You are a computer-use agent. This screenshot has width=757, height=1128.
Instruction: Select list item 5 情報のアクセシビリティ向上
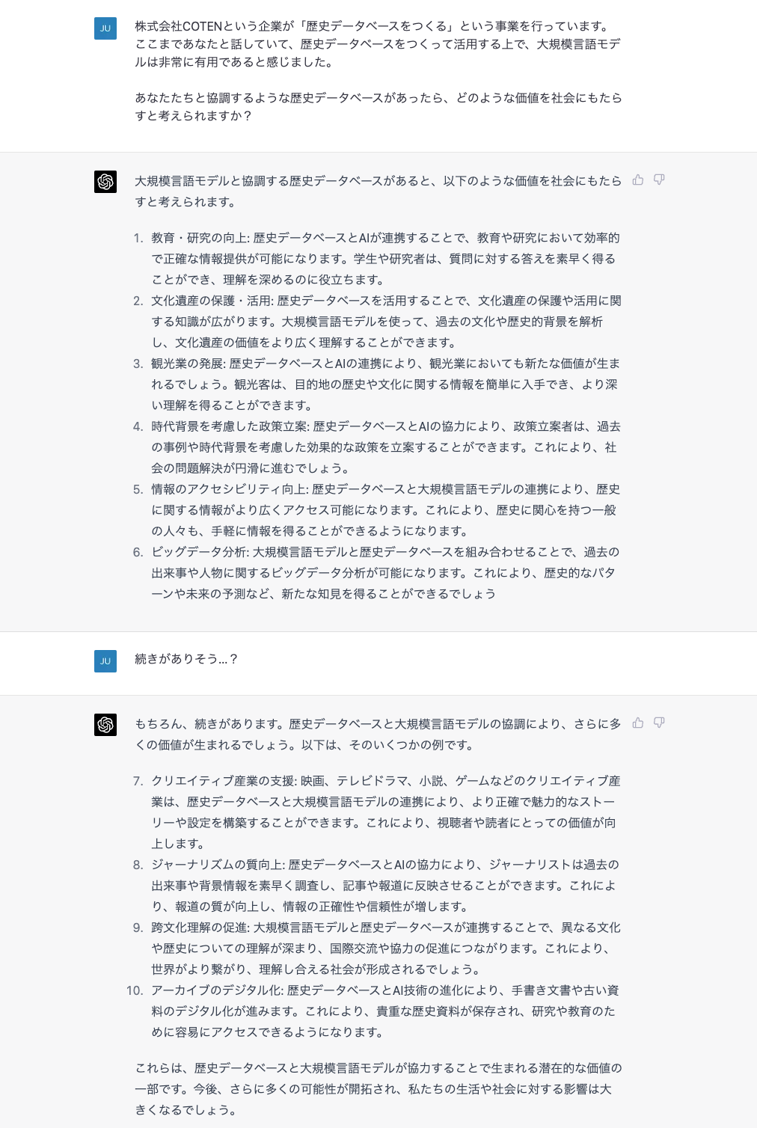pos(377,510)
